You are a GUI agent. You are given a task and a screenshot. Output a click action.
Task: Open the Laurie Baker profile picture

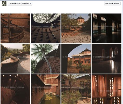click(4, 4)
